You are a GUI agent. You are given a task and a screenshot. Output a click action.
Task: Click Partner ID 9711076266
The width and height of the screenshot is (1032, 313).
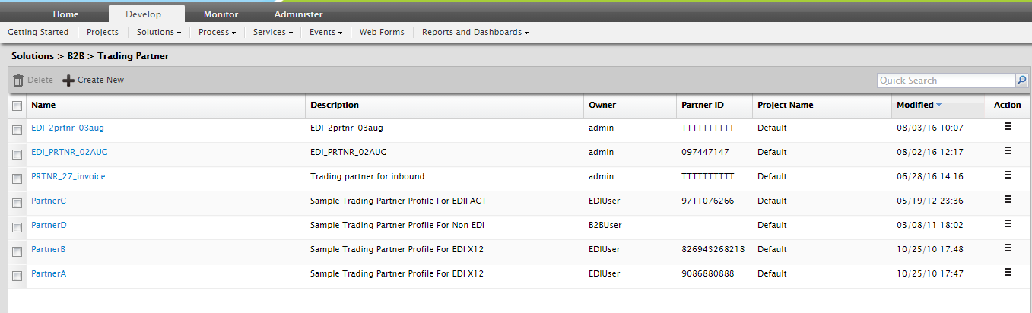point(707,201)
